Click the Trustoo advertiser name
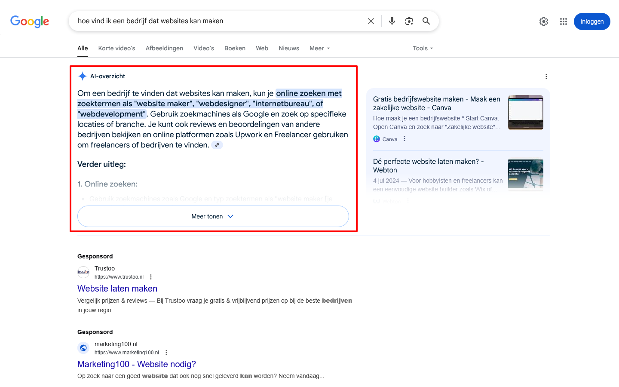619x387 pixels. click(104, 268)
